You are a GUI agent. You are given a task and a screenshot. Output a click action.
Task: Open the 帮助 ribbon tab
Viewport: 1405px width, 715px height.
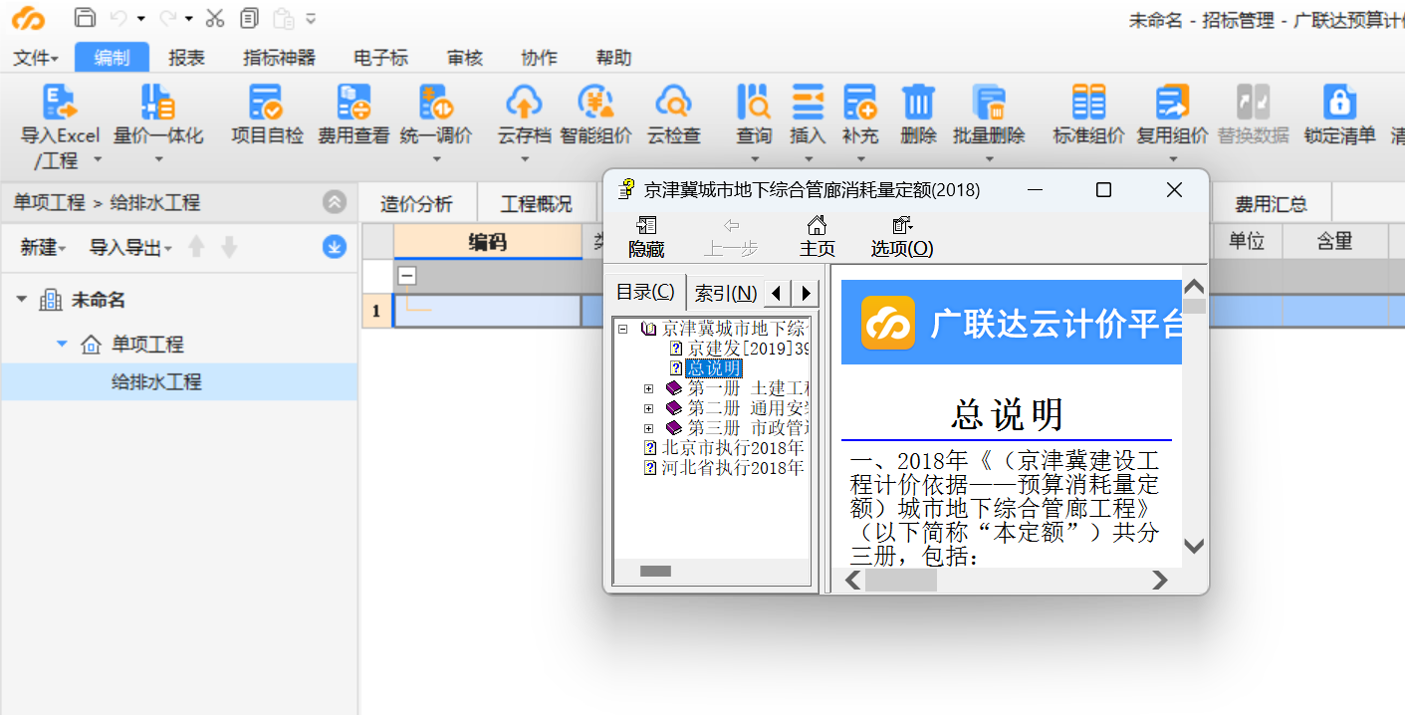tap(613, 58)
